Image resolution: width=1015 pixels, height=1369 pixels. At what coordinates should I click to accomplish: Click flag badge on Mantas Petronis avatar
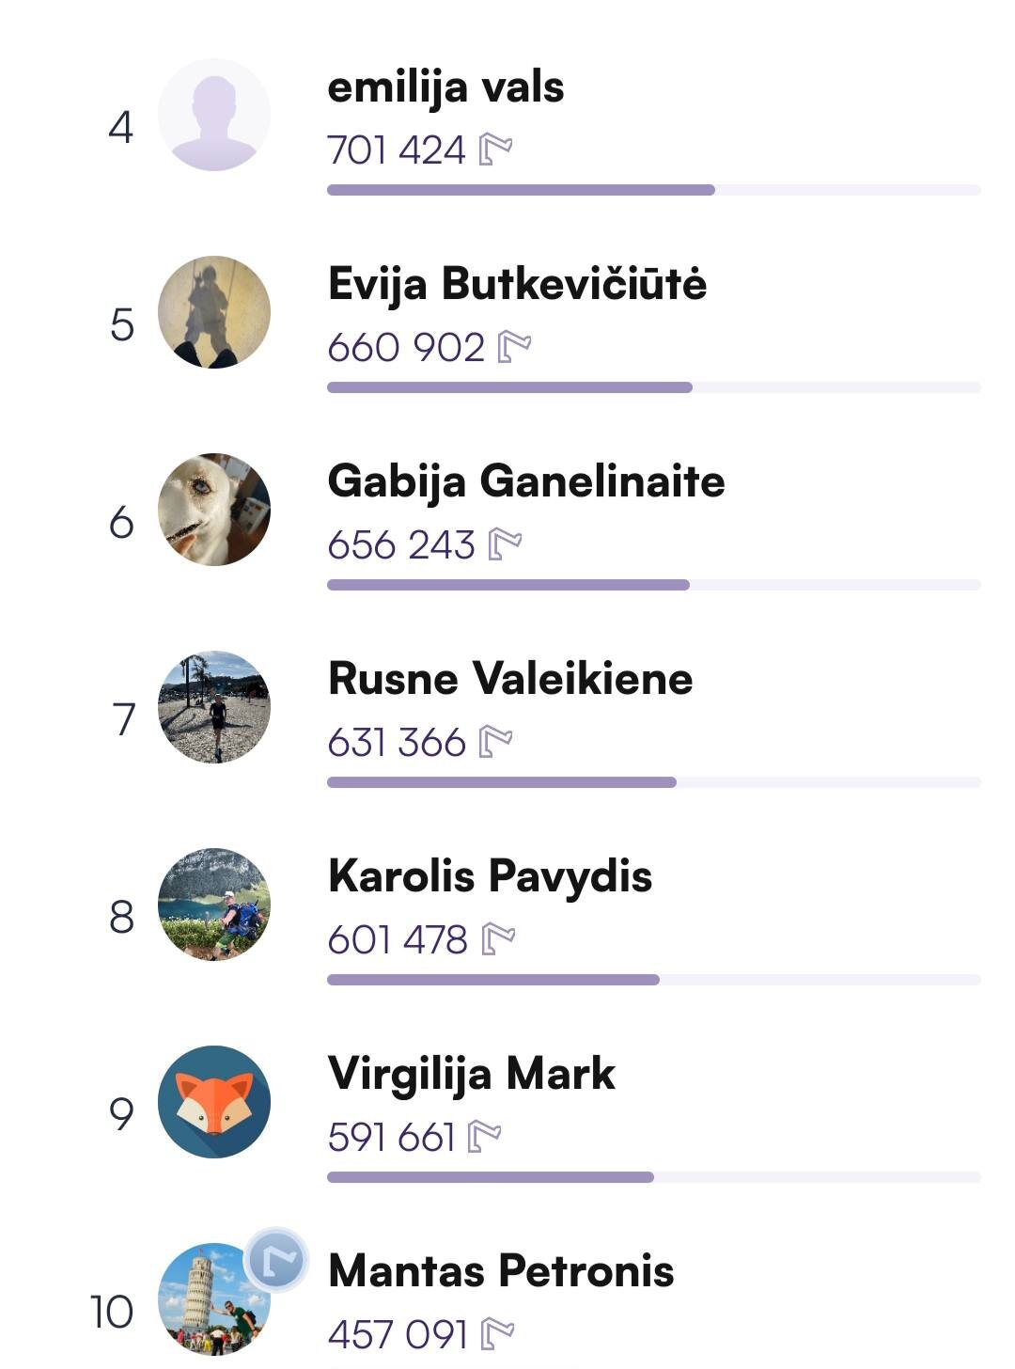276,1259
